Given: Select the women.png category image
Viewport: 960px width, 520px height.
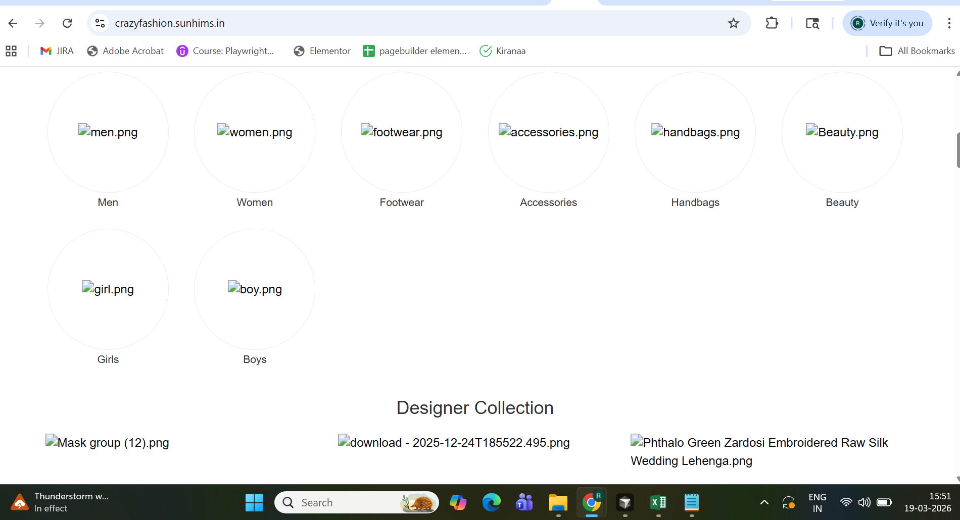Looking at the screenshot, I should click(x=255, y=132).
